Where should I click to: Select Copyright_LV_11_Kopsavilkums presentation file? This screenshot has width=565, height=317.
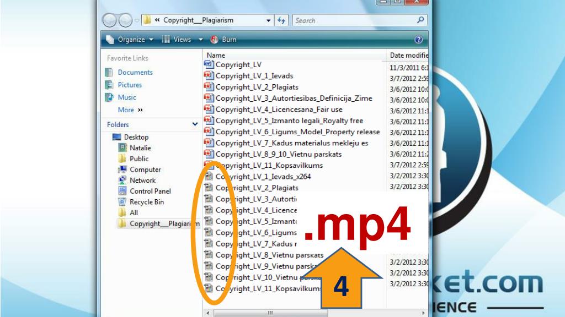[x=269, y=165]
